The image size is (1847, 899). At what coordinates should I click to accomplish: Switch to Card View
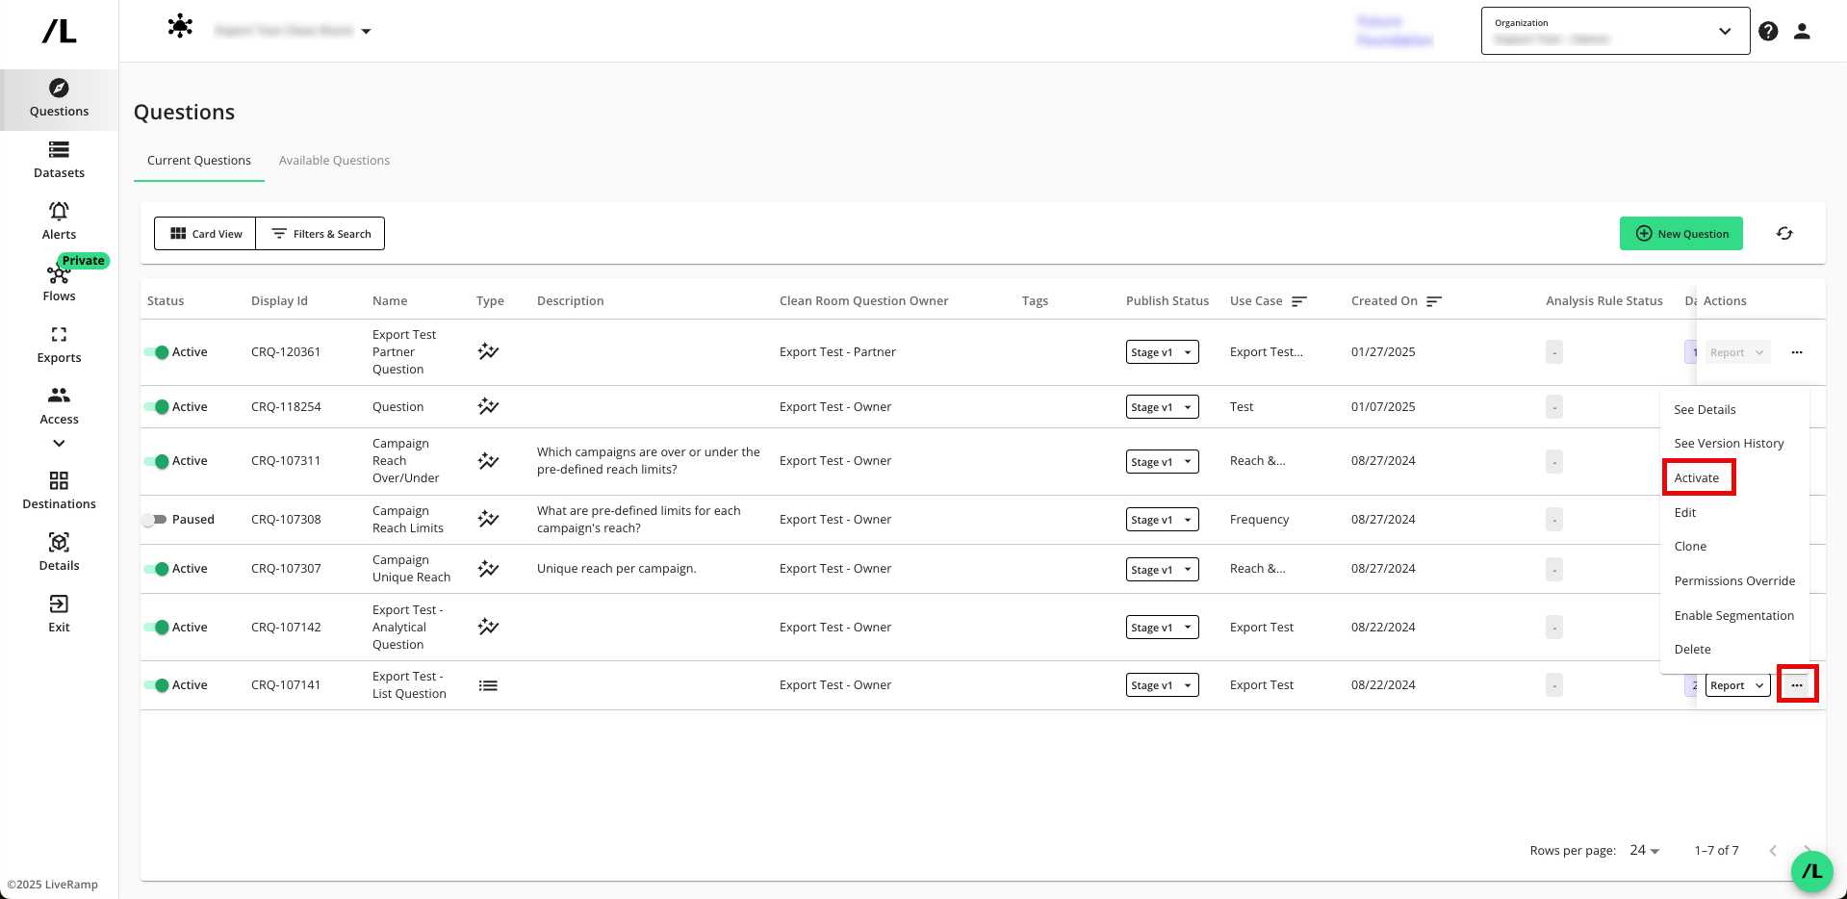[x=205, y=233]
